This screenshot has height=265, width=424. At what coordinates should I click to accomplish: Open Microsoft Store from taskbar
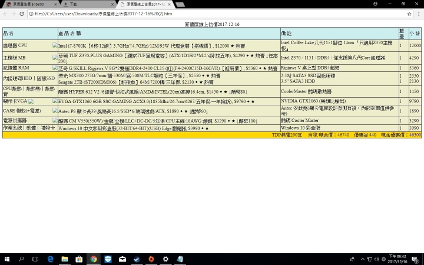click(79, 259)
